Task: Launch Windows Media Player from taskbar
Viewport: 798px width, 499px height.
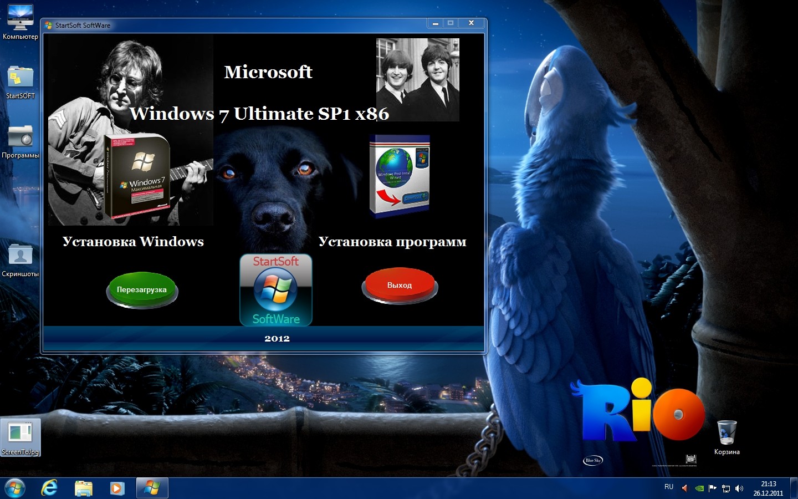Action: pyautogui.click(x=117, y=488)
